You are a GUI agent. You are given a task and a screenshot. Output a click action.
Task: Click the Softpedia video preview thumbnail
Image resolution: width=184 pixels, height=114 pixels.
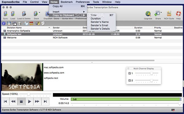22,77
